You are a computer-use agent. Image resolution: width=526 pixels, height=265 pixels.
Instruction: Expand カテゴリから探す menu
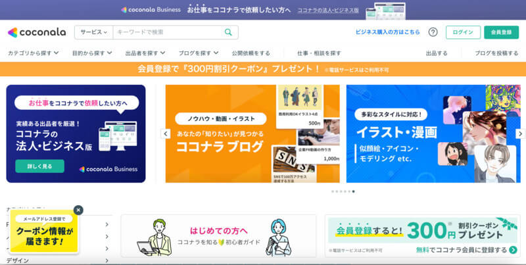[x=34, y=53]
